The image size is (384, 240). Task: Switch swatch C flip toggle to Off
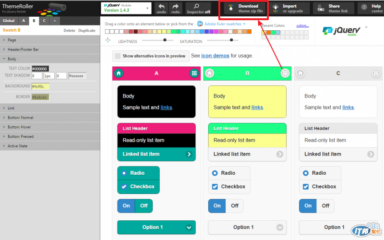point(325,206)
